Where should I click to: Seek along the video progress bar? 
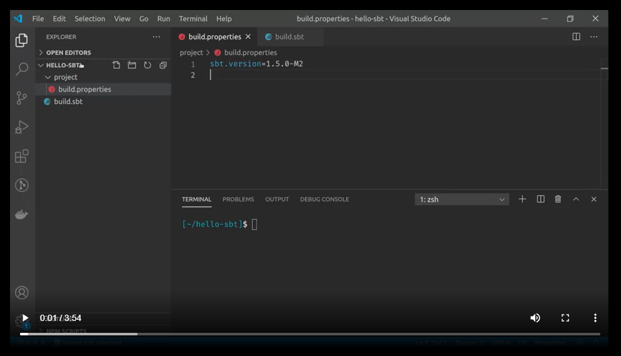pos(310,334)
